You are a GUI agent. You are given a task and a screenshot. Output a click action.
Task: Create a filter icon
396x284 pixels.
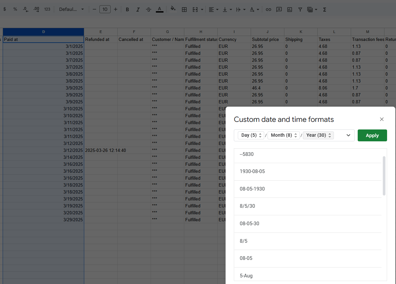(x=300, y=9)
